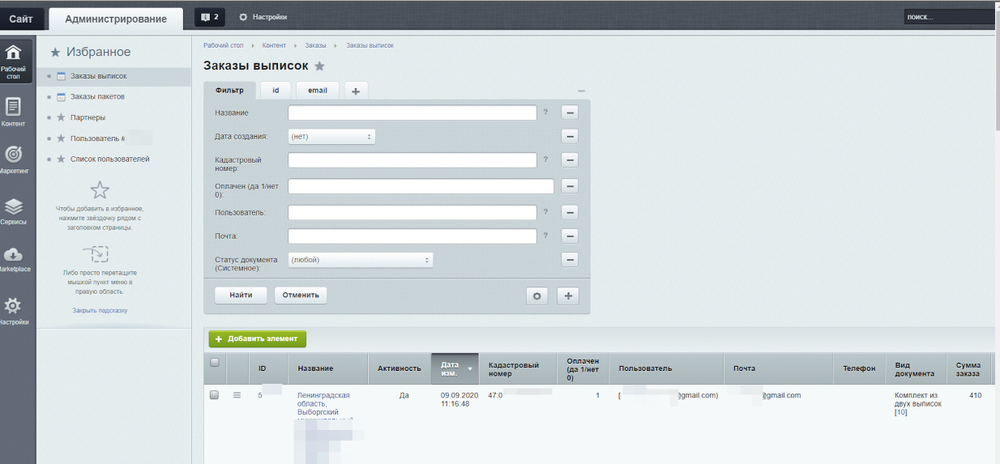Open order link Ленинградская область
This screenshot has width=1000, height=464.
(323, 403)
